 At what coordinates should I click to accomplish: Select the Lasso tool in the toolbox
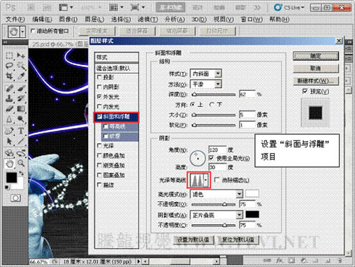[x=9, y=66]
